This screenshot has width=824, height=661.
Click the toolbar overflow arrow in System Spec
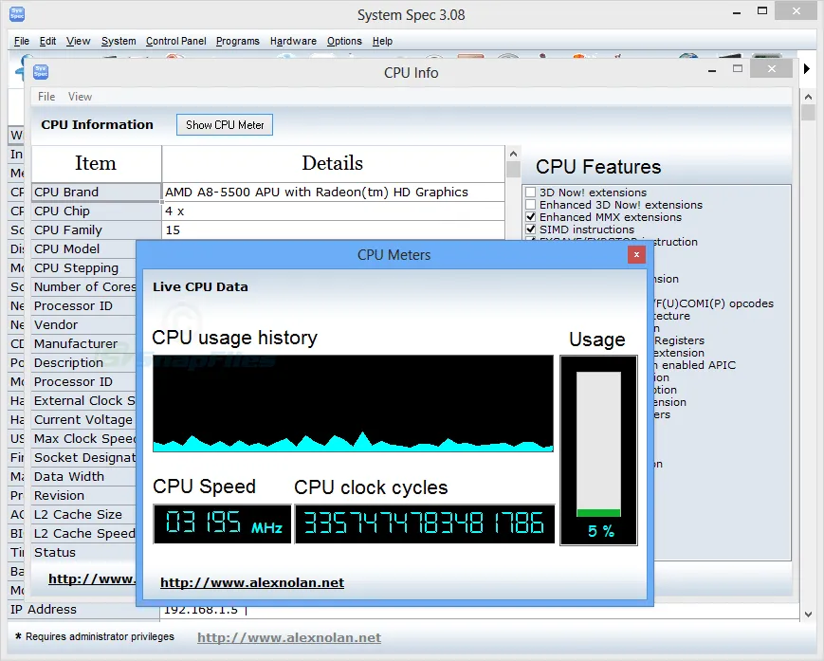click(807, 68)
